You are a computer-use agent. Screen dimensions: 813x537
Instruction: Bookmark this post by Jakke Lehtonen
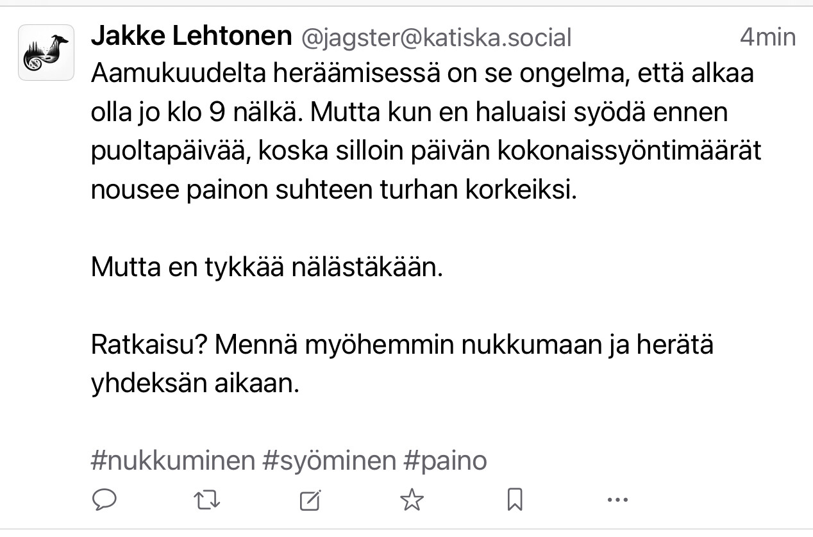pyautogui.click(x=514, y=499)
